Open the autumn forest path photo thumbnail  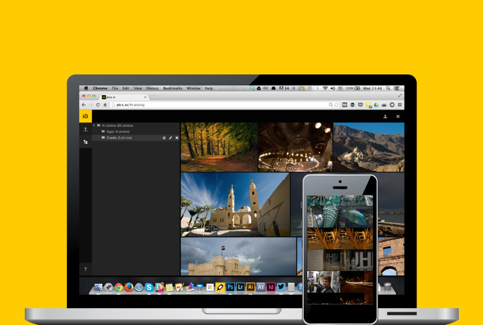pyautogui.click(x=219, y=147)
